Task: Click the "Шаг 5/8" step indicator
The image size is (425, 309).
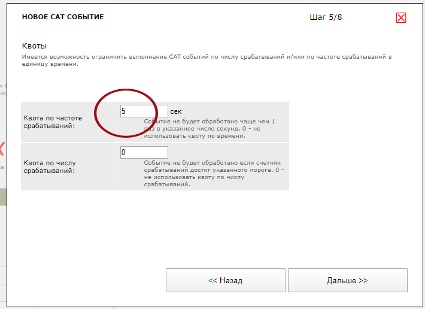Action: 326,17
